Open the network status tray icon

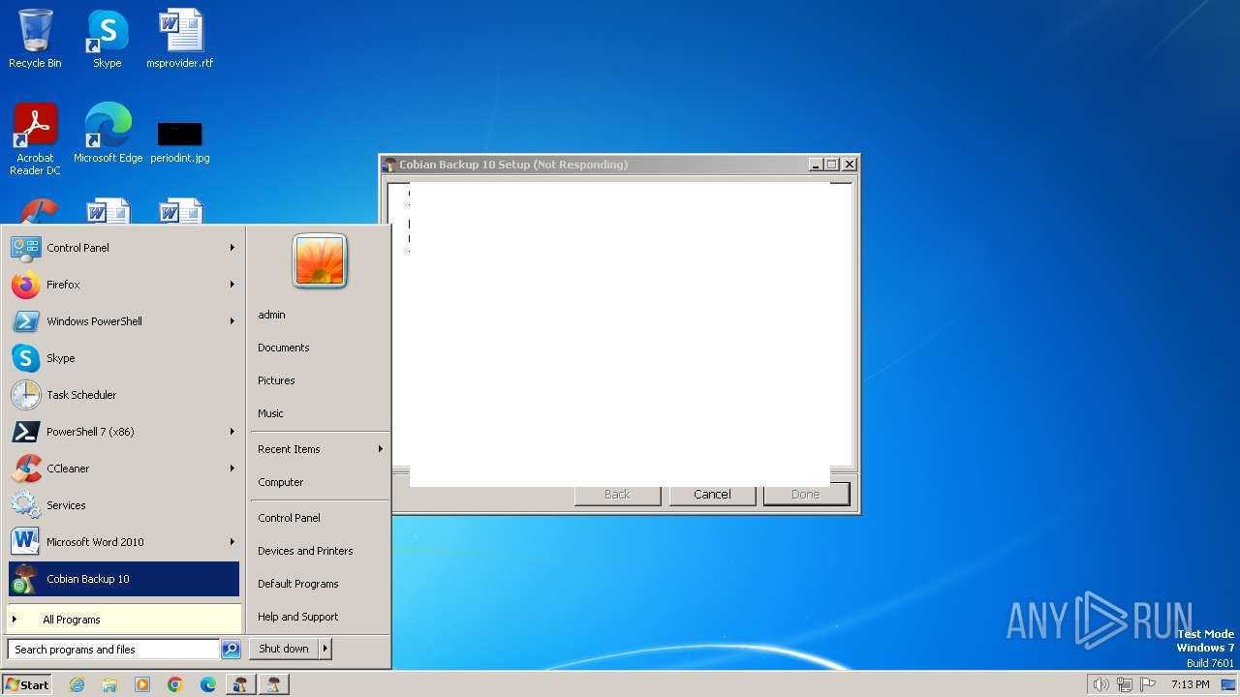(1125, 684)
